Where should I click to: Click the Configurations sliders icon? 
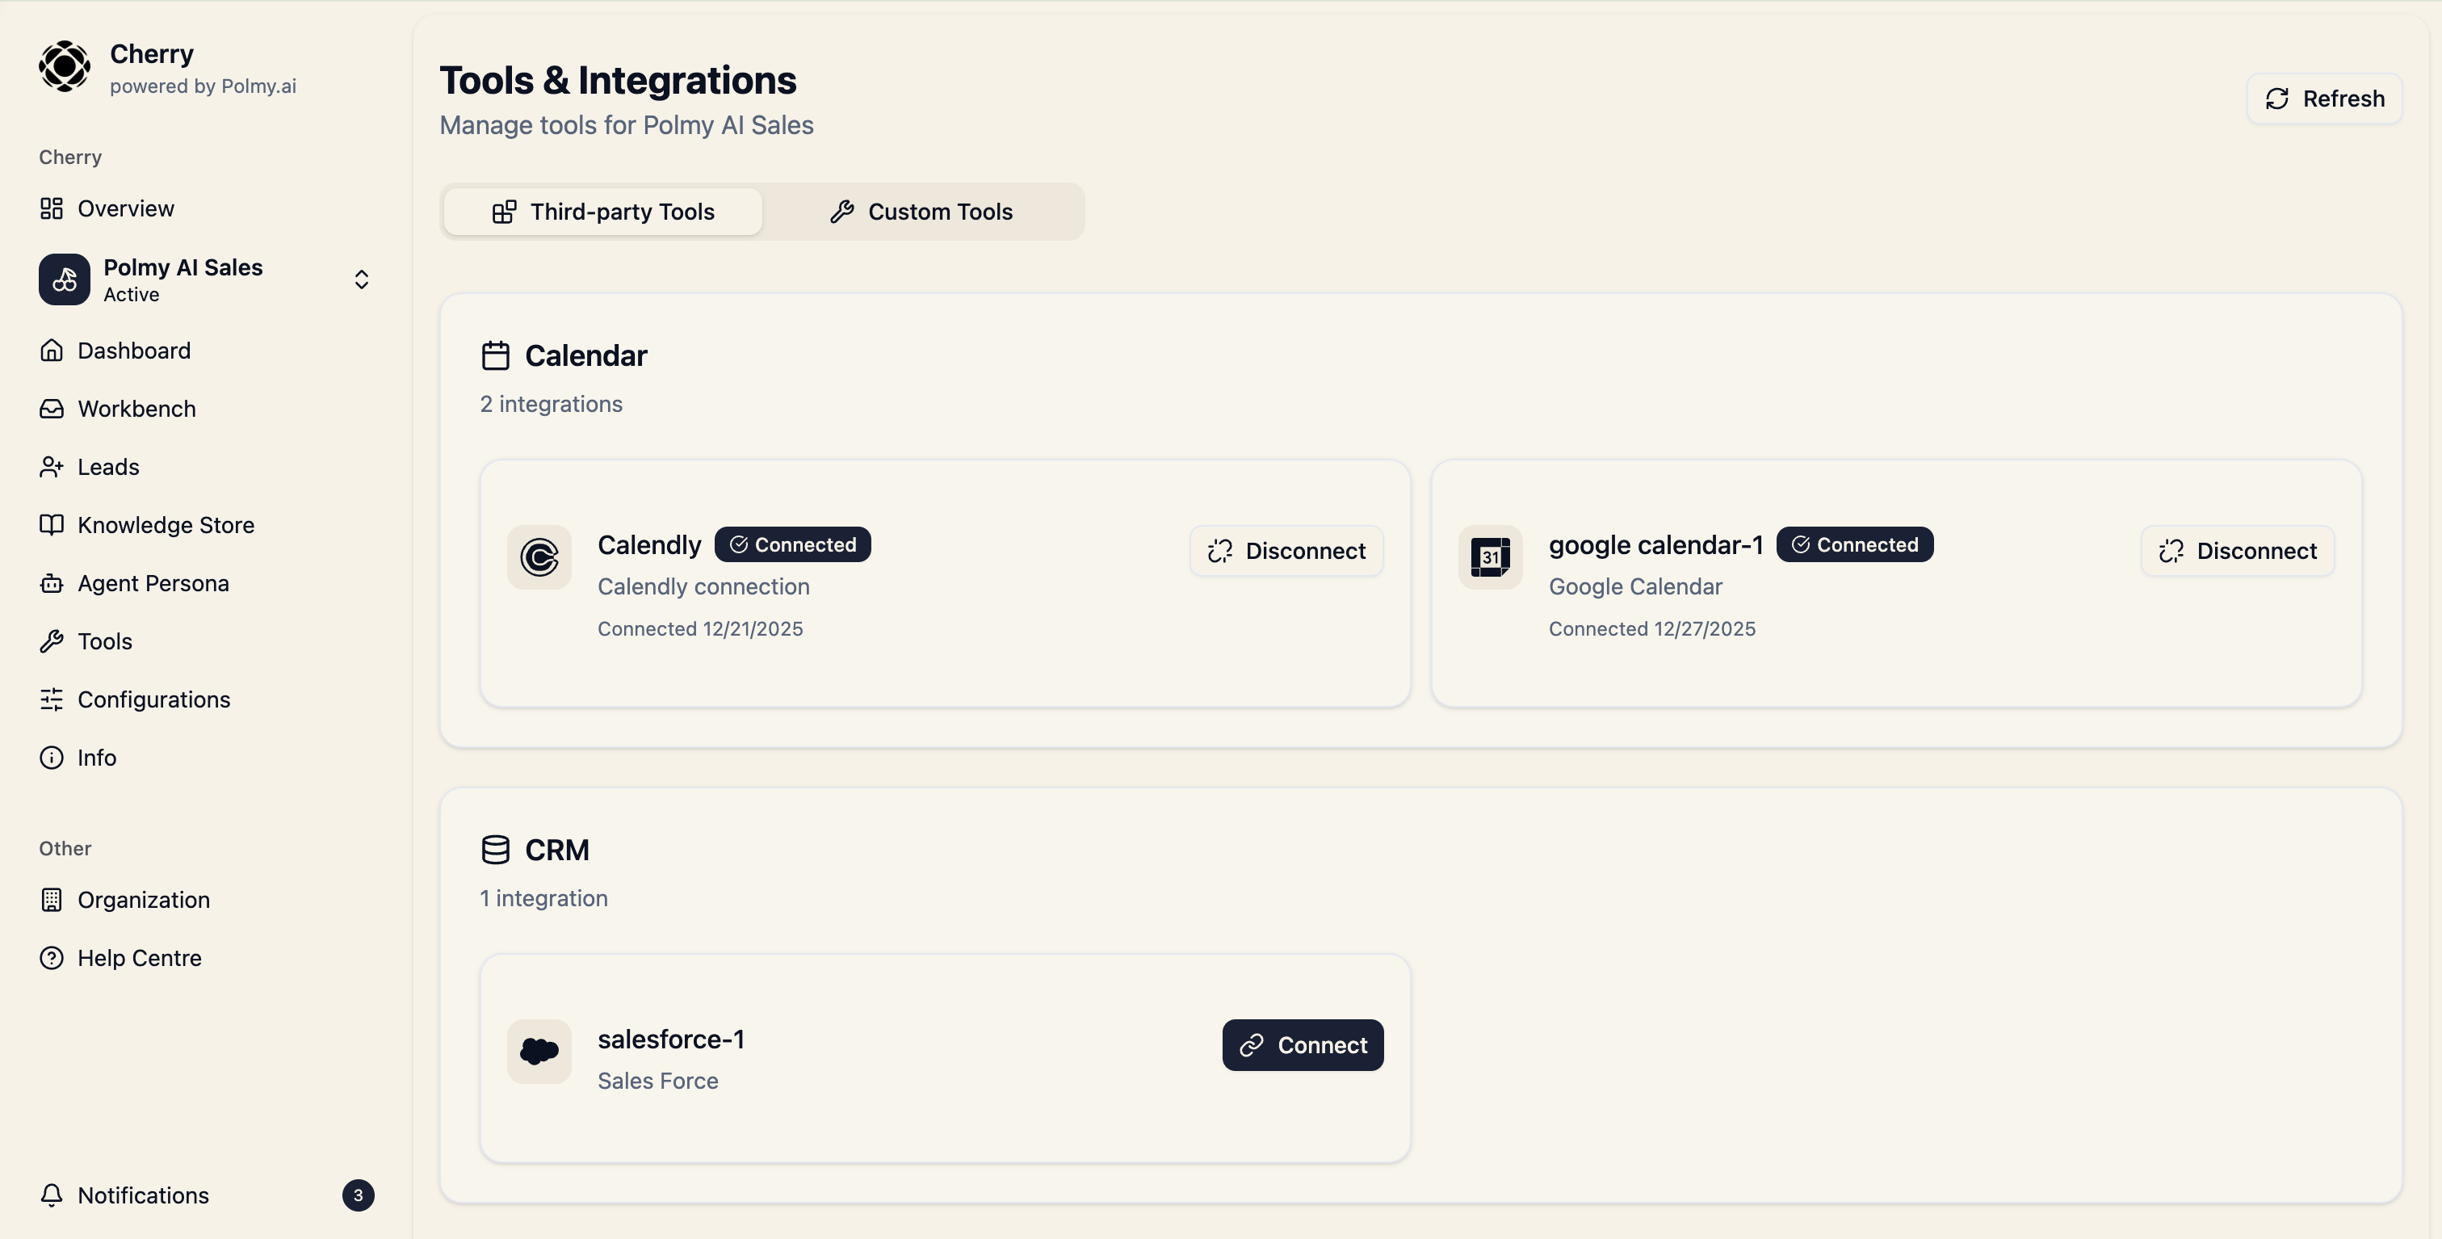point(52,699)
